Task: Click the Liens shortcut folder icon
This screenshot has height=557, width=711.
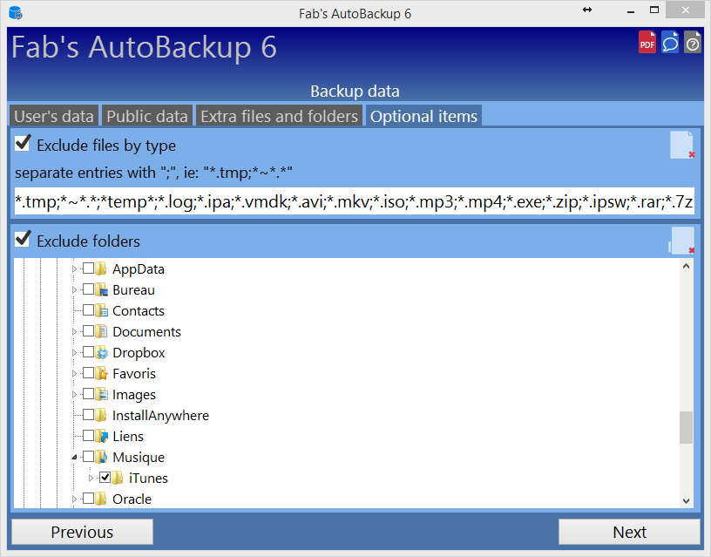Action: click(101, 436)
